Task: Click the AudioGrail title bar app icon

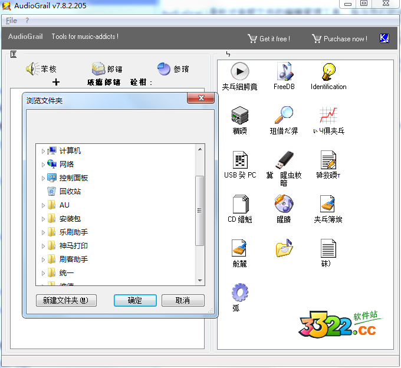Action: 6,6
